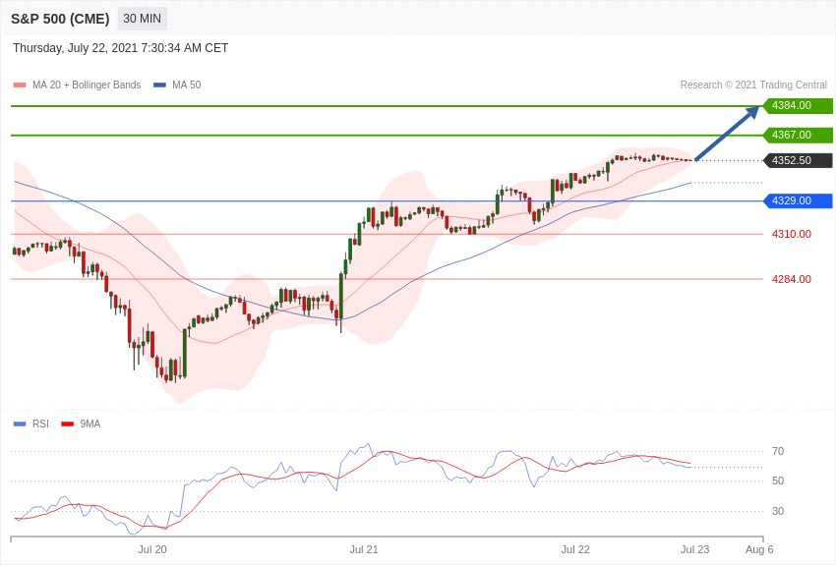Toggle the MA 50 legend label
The image size is (836, 566).
click(x=186, y=85)
